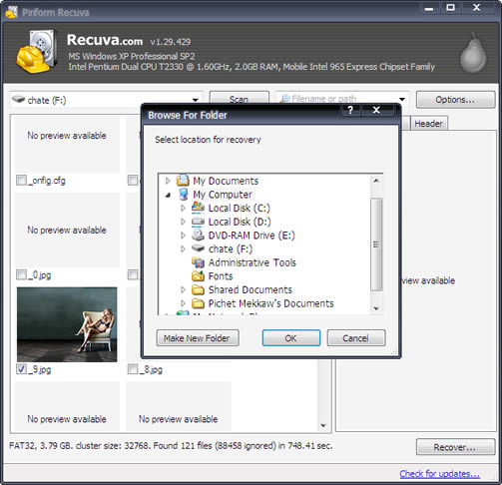Expand the chate (F:) tree node
The width and height of the screenshot is (502, 485).
pos(183,248)
